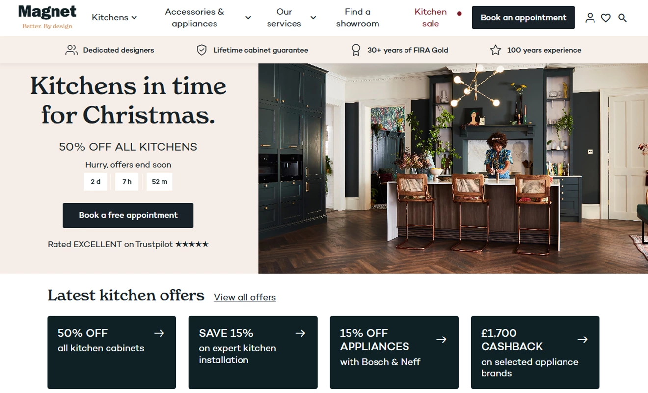Follow the View all offers link
648x393 pixels.
tap(244, 297)
